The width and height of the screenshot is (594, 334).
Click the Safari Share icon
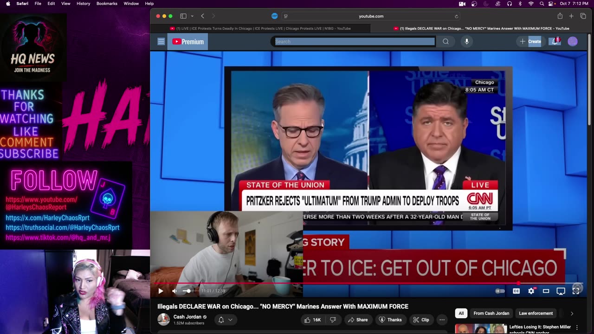(560, 16)
